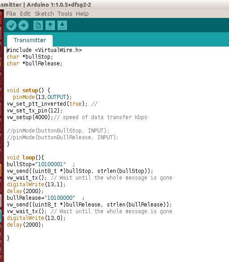The image size is (229, 262).
Task: Open the Sketch menu
Action: coord(44,14)
